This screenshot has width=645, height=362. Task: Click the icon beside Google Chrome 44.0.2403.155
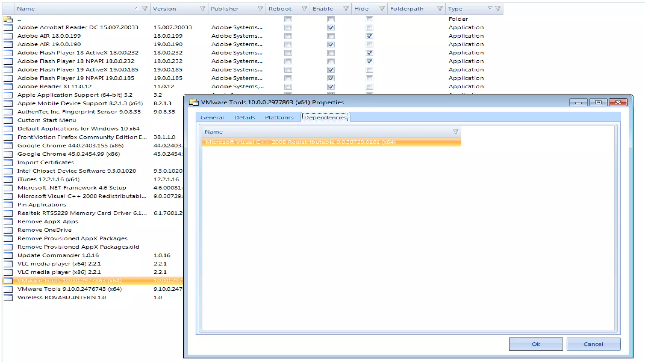pos(8,146)
